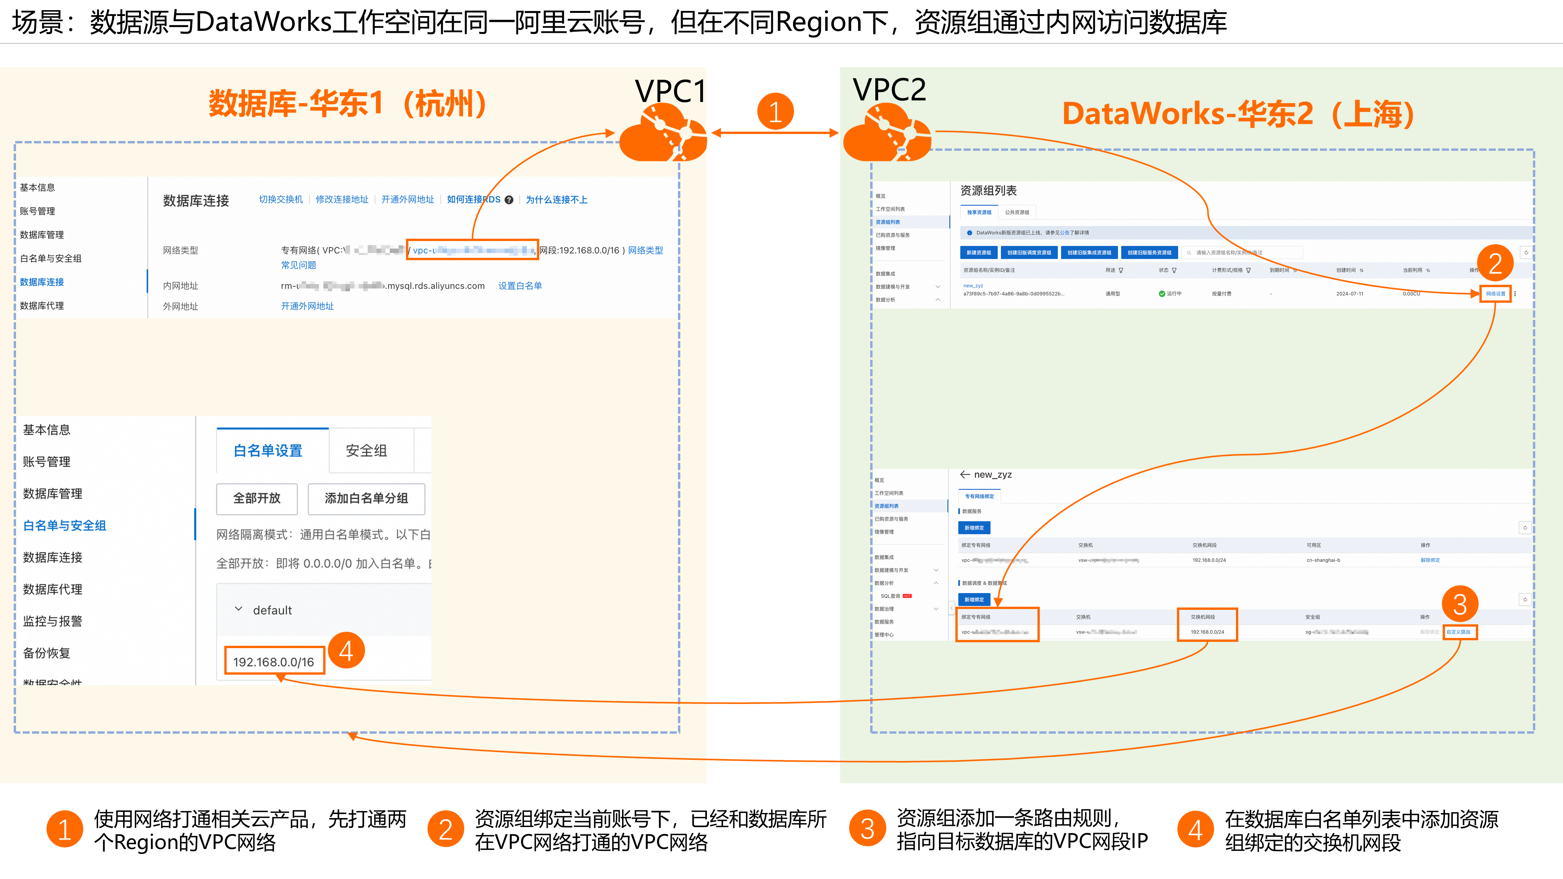This screenshot has height=879, width=1563.
Task: Click the 自定义路由 link
Action: [1458, 632]
